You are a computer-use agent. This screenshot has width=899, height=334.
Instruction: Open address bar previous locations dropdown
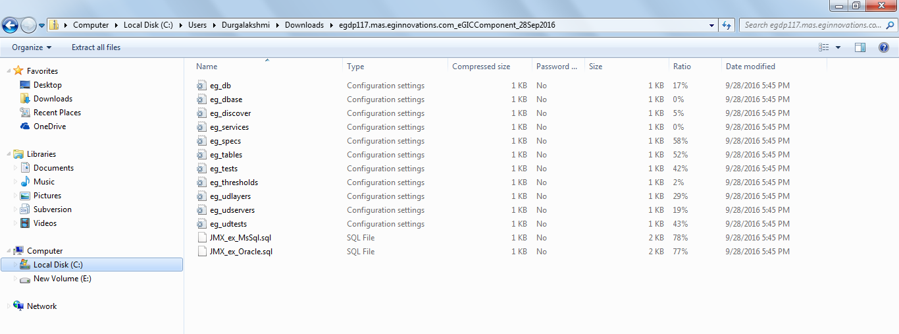pyautogui.click(x=712, y=25)
